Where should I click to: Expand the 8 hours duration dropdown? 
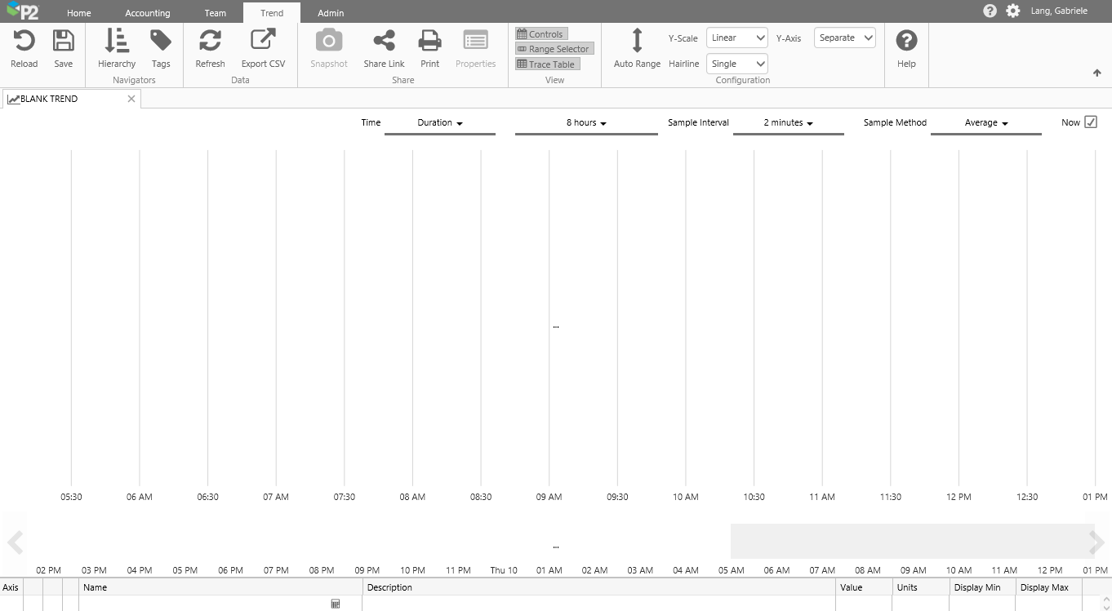pos(586,123)
